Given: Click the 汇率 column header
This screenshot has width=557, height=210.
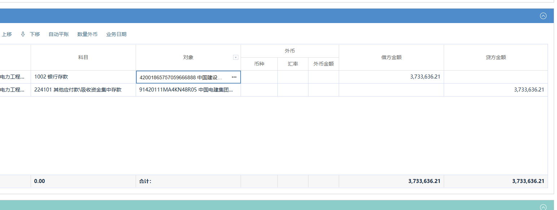Looking at the screenshot, I should click(x=293, y=64).
